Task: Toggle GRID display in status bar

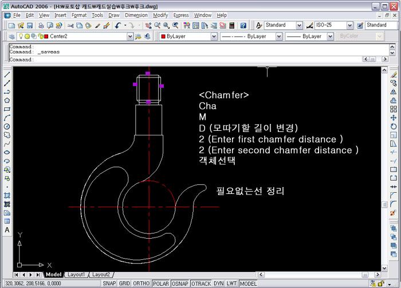Action: (x=124, y=283)
